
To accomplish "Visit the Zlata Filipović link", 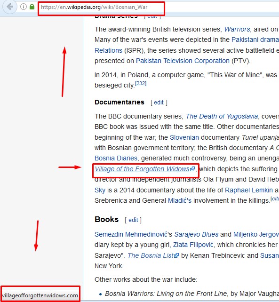I will (x=193, y=245).
